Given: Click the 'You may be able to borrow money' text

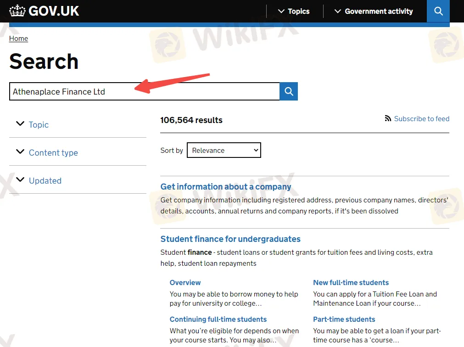Looking at the screenshot, I should pyautogui.click(x=234, y=299).
